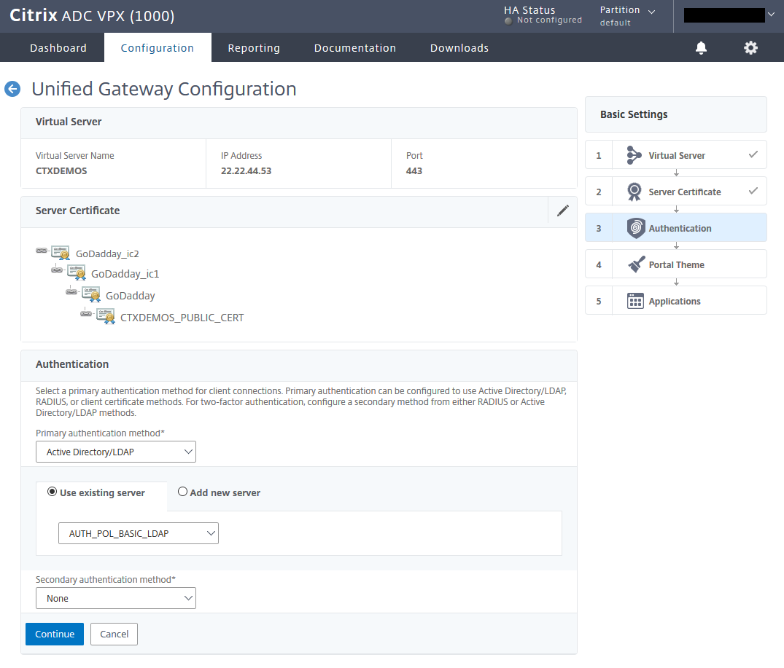Edit Server Certificate with the pencil icon
This screenshot has width=784, height=668.
coord(562,211)
